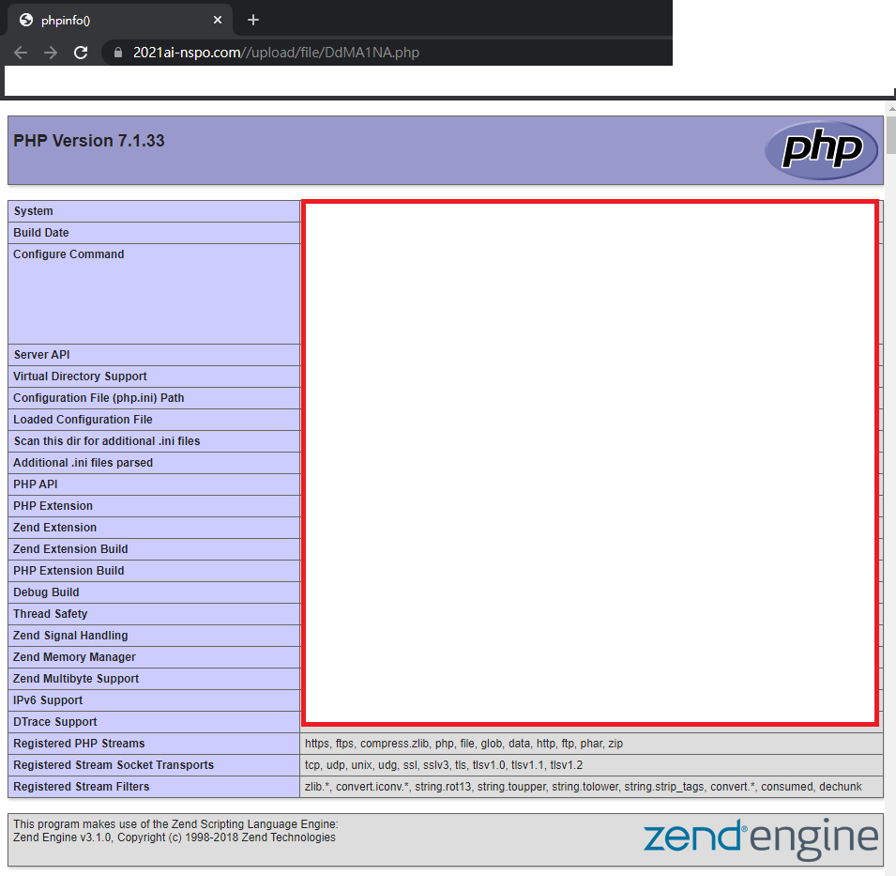This screenshot has height=876, width=896.
Task: Select the 'Zend Engine v3.1.0, Copyright' line
Action: click(x=175, y=838)
